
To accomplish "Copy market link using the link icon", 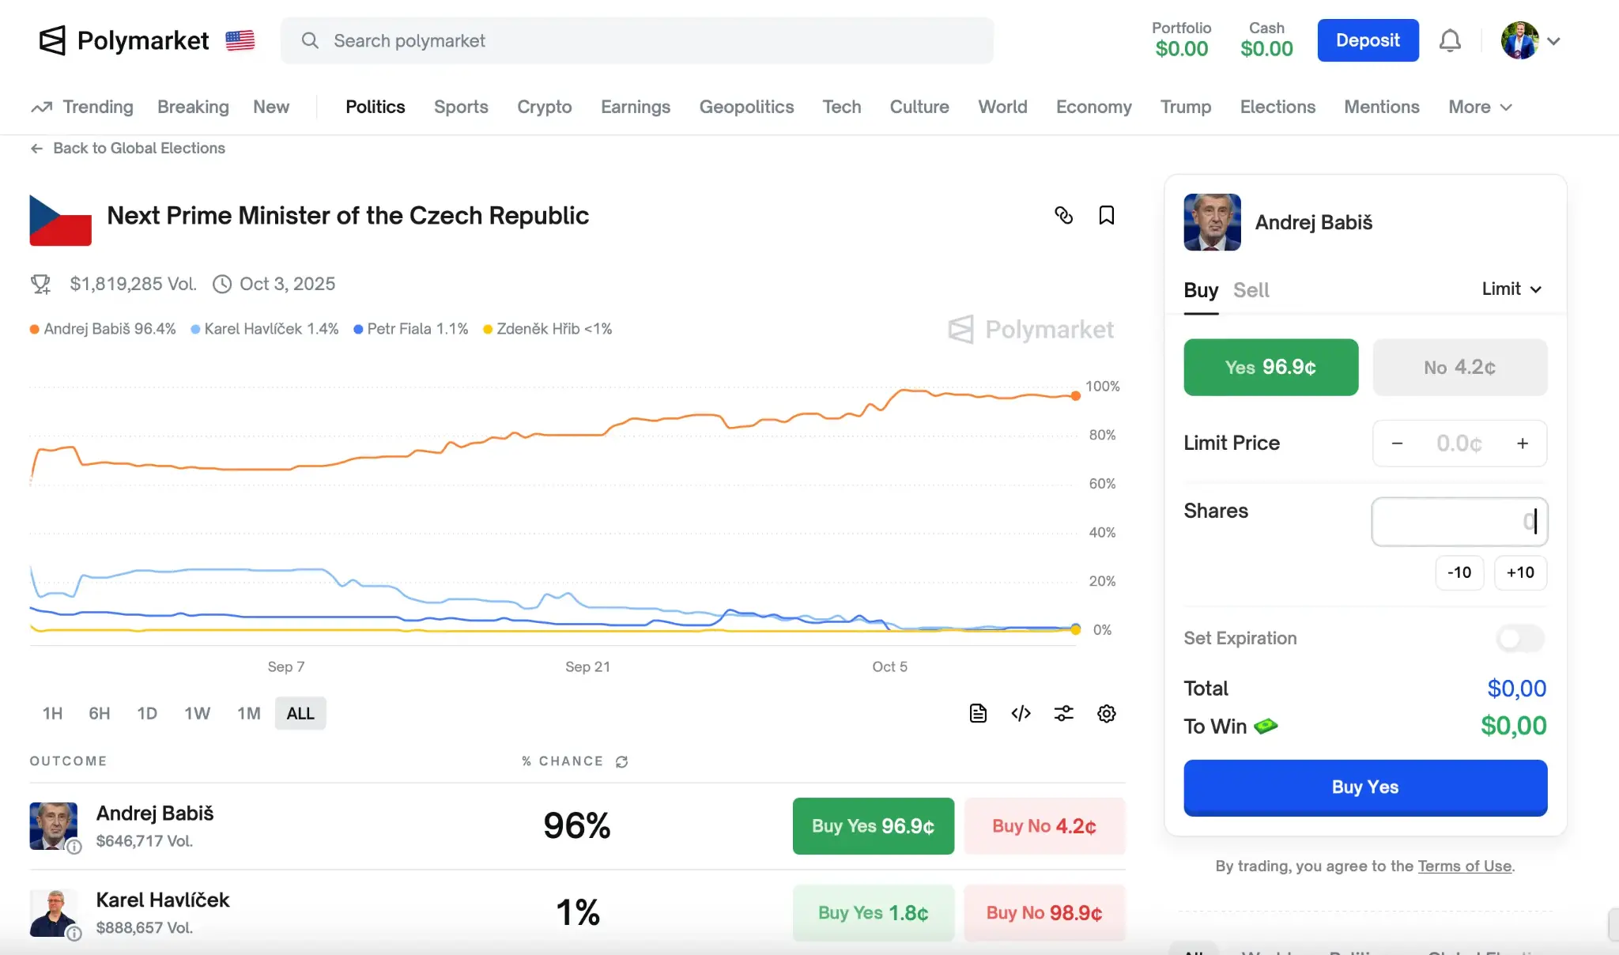I will (x=1063, y=215).
